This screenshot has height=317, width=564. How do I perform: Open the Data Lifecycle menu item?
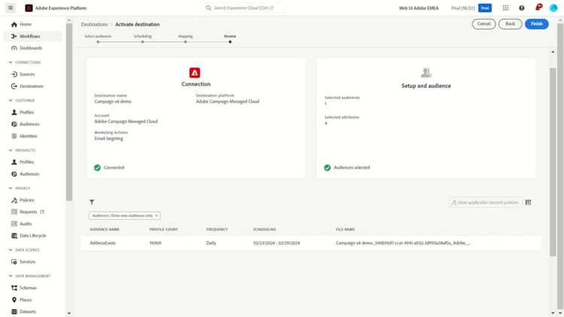[x=33, y=236]
